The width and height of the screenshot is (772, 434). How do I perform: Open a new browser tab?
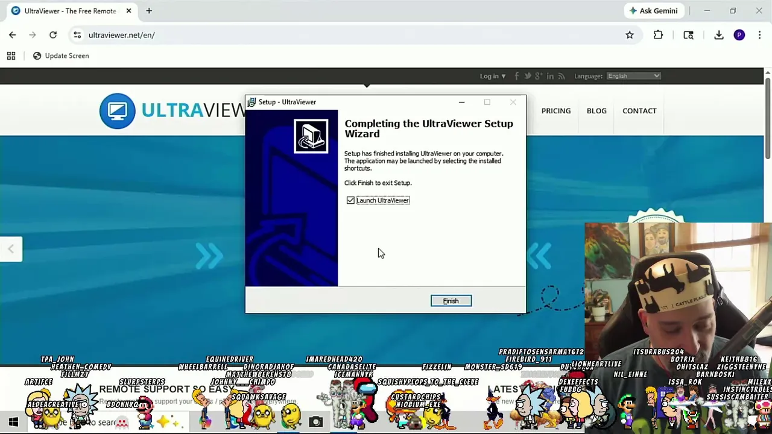[149, 11]
